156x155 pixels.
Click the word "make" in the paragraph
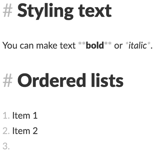click(47, 45)
